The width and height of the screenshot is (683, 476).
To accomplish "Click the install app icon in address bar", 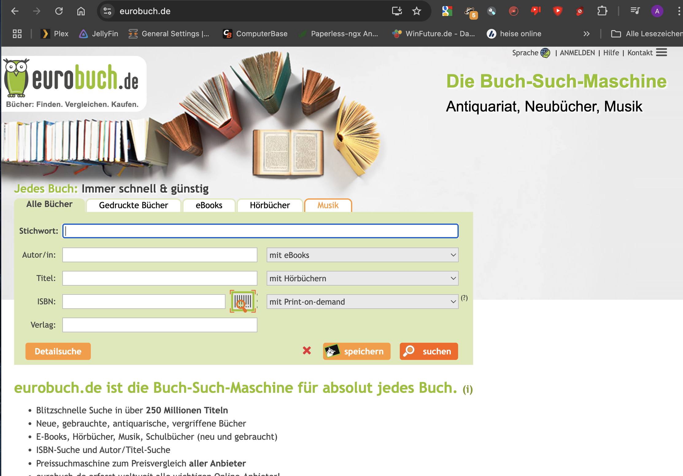I will [397, 11].
